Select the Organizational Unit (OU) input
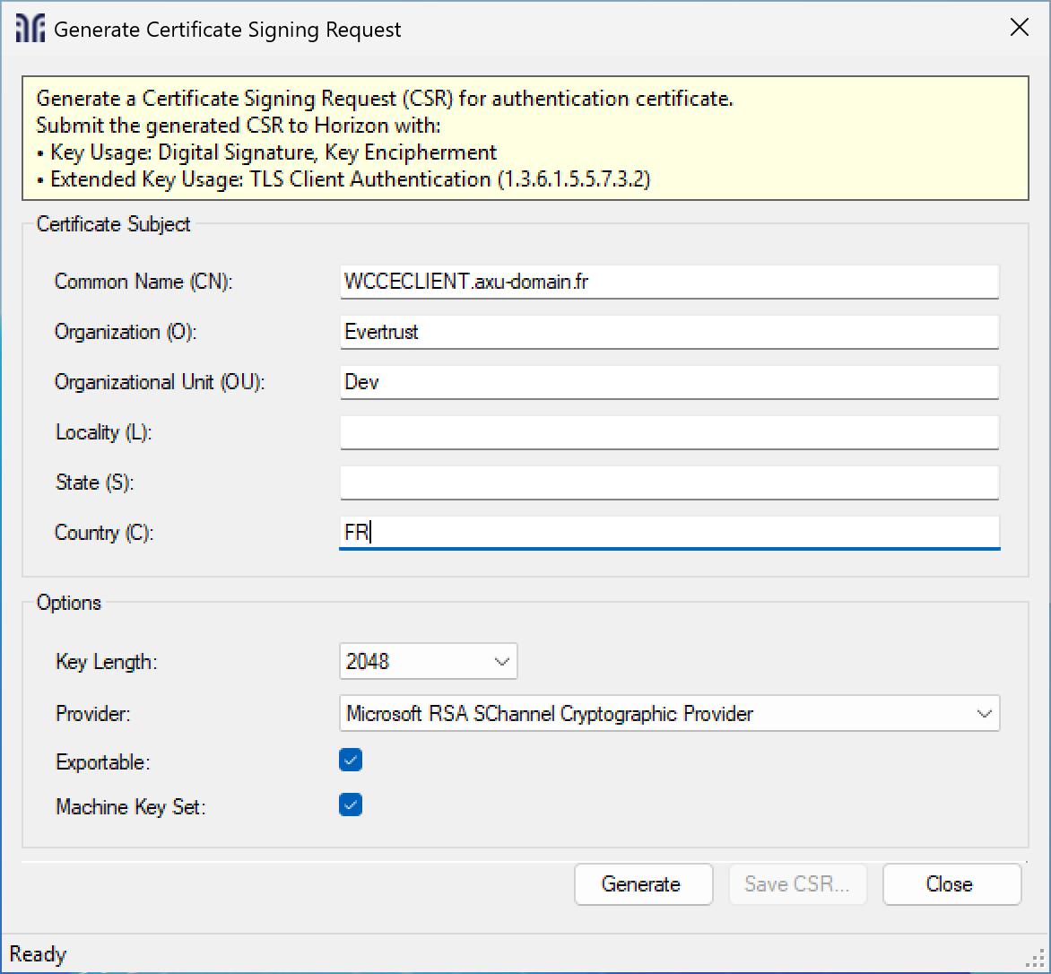 click(668, 382)
